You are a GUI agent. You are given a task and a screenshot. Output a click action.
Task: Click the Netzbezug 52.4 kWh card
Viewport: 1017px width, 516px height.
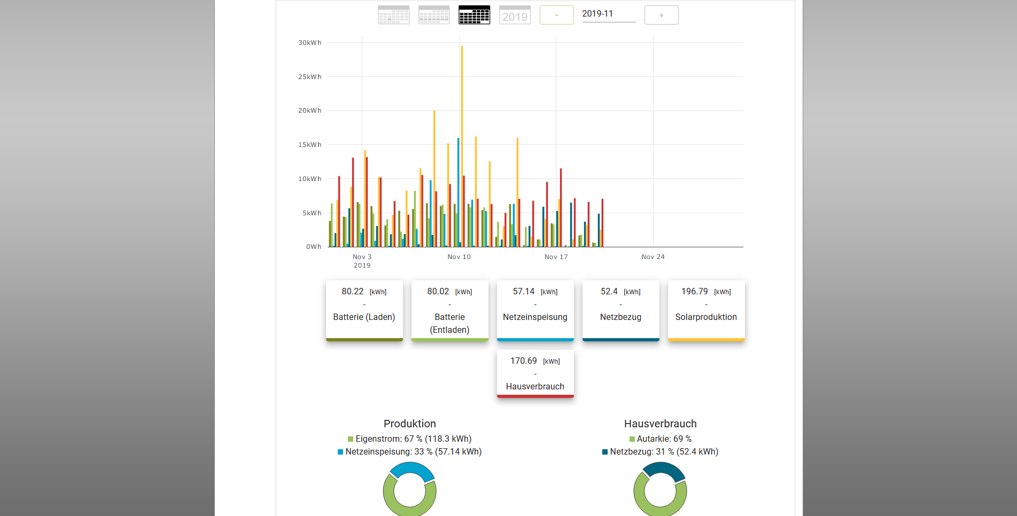pyautogui.click(x=620, y=310)
